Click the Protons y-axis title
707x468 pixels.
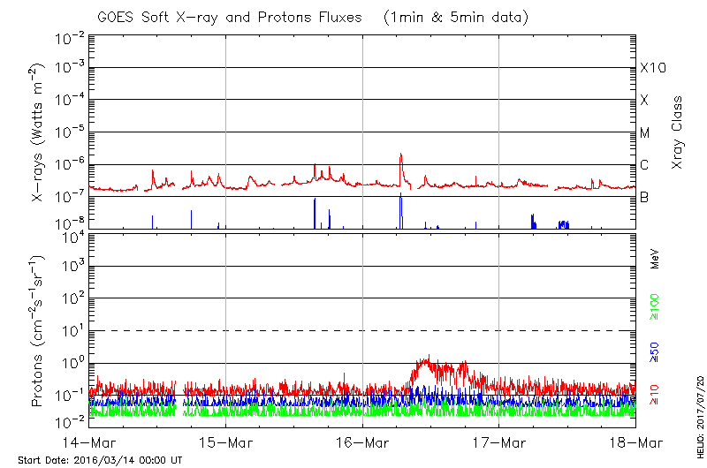[x=38, y=331]
